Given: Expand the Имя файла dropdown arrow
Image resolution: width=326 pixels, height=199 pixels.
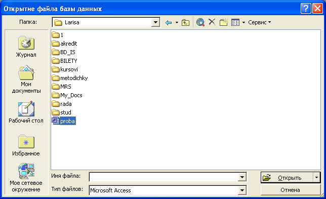Looking at the screenshot, I should (242, 177).
